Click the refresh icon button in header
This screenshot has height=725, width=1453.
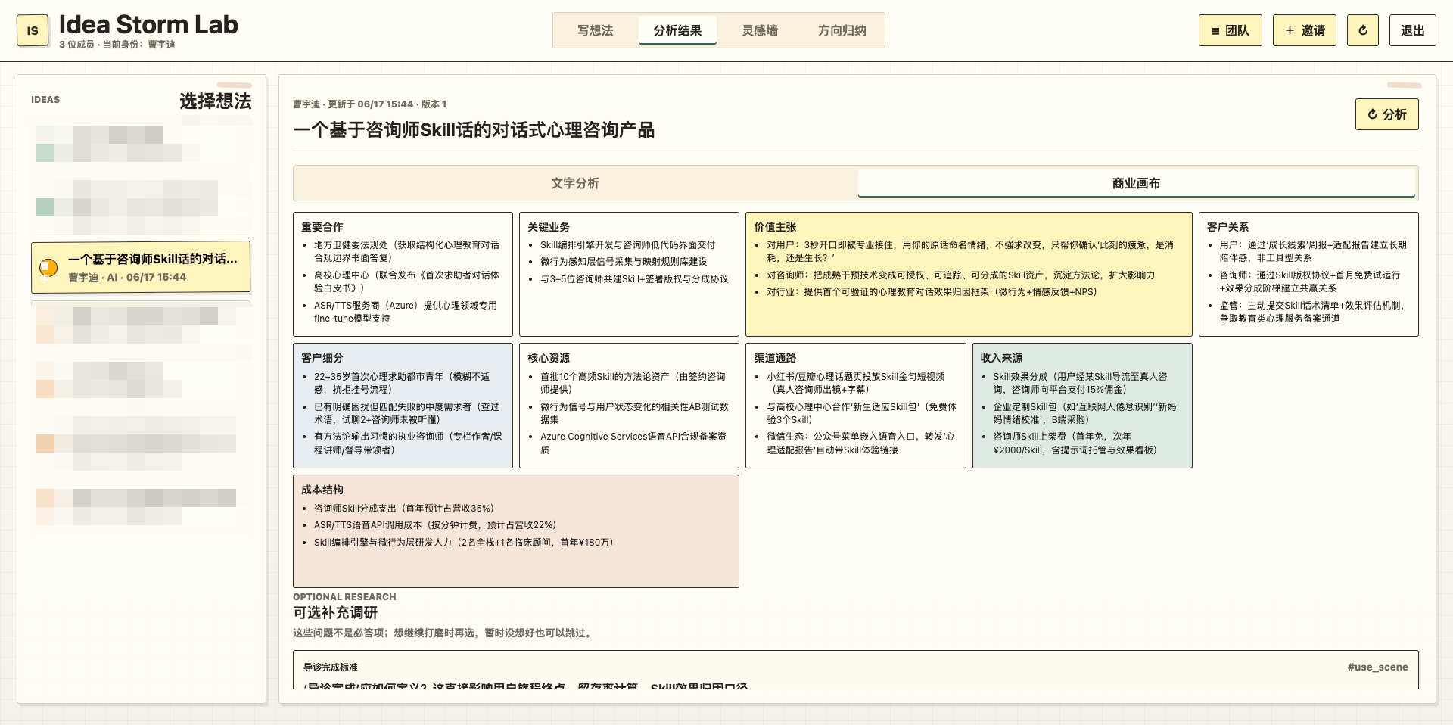[1362, 30]
